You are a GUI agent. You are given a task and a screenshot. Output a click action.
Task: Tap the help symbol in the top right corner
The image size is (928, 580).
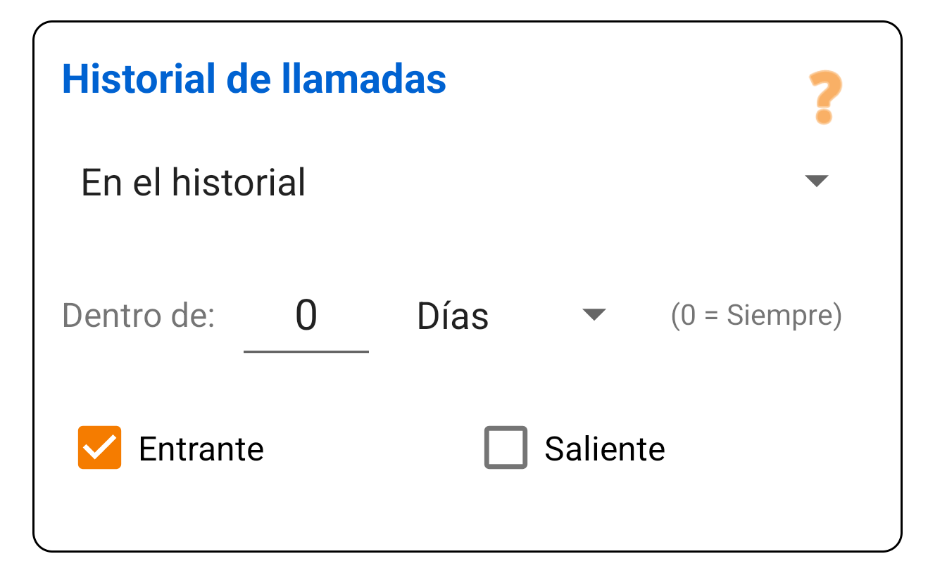coord(824,98)
